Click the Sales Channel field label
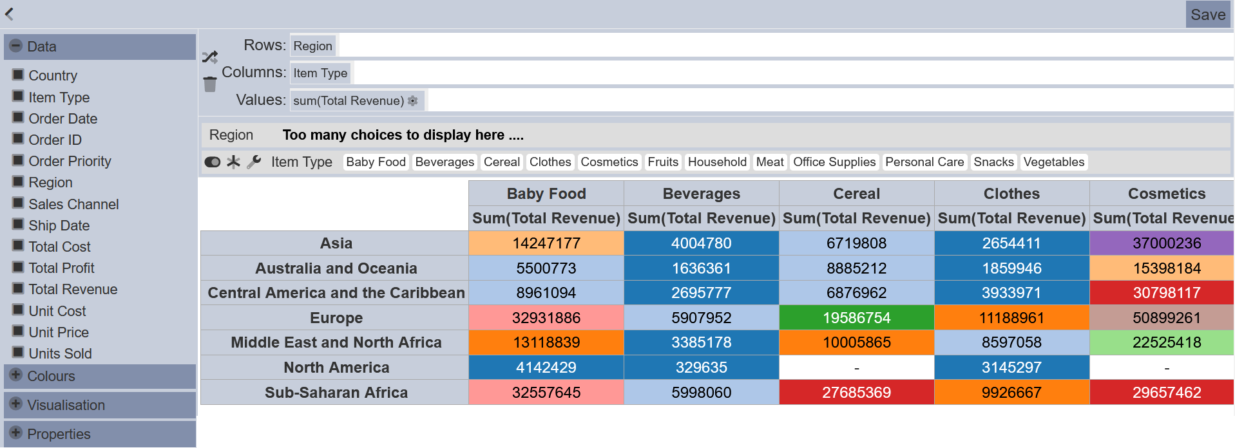The height and width of the screenshot is (448, 1235). (x=73, y=204)
